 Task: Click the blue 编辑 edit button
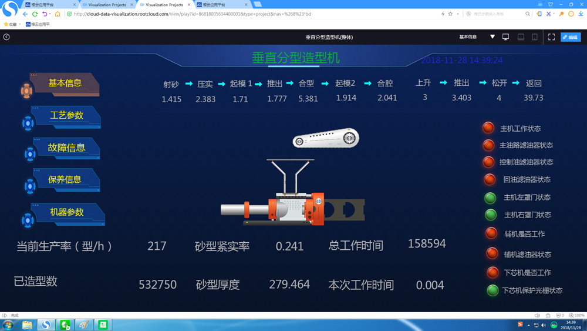(x=571, y=37)
